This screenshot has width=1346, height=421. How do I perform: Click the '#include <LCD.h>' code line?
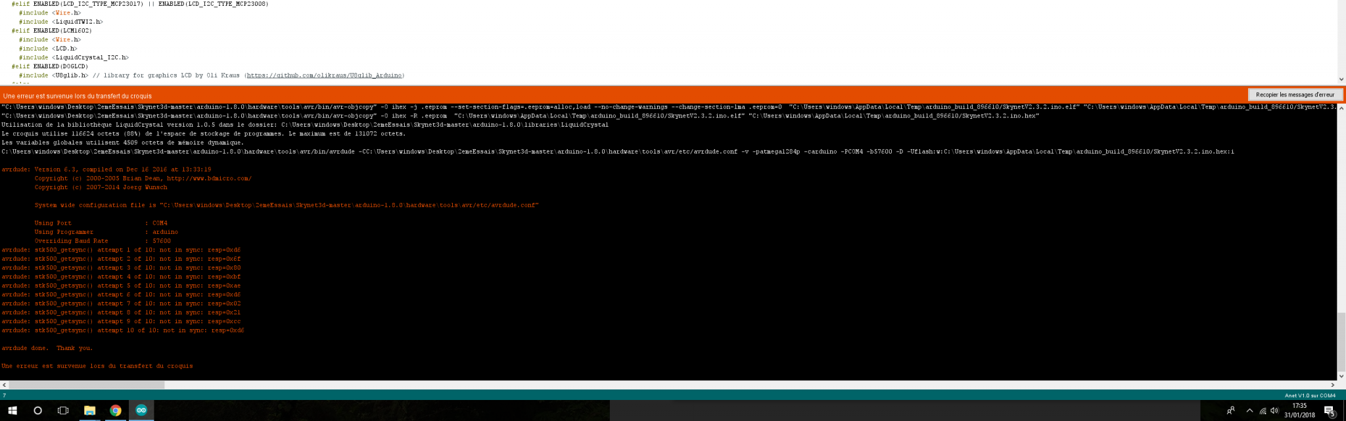(x=48, y=49)
